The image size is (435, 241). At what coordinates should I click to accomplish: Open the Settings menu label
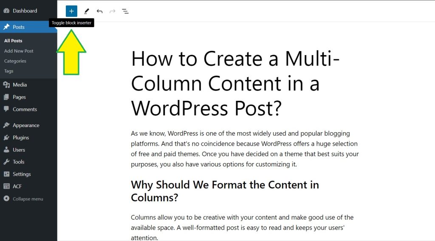click(22, 174)
